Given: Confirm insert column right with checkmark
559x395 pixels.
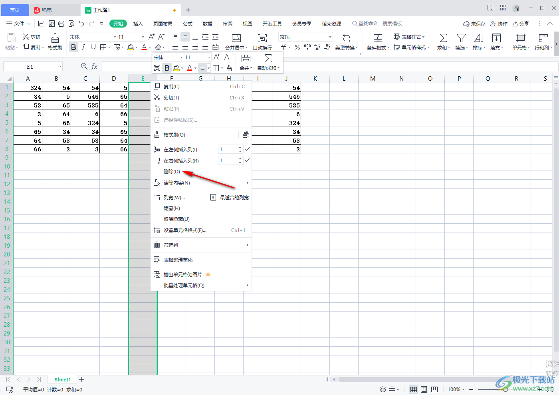Looking at the screenshot, I should (x=247, y=160).
